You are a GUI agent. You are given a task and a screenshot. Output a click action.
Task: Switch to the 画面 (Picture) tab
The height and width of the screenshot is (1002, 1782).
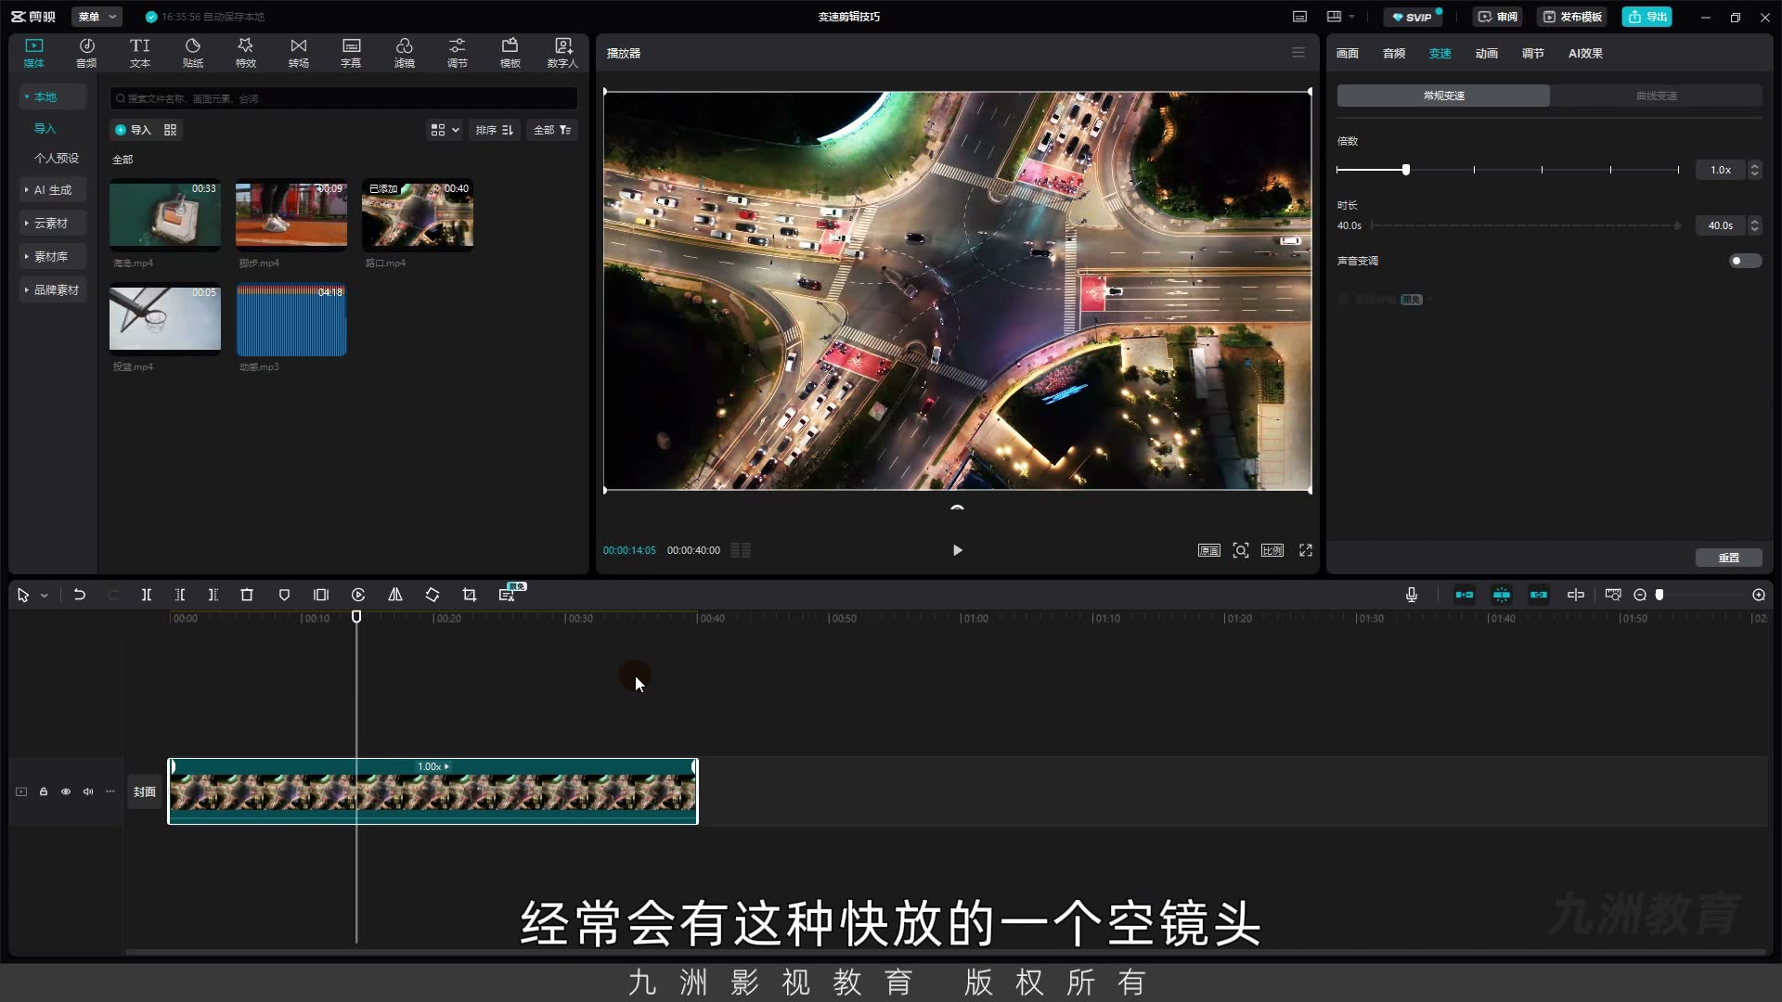tap(1348, 54)
